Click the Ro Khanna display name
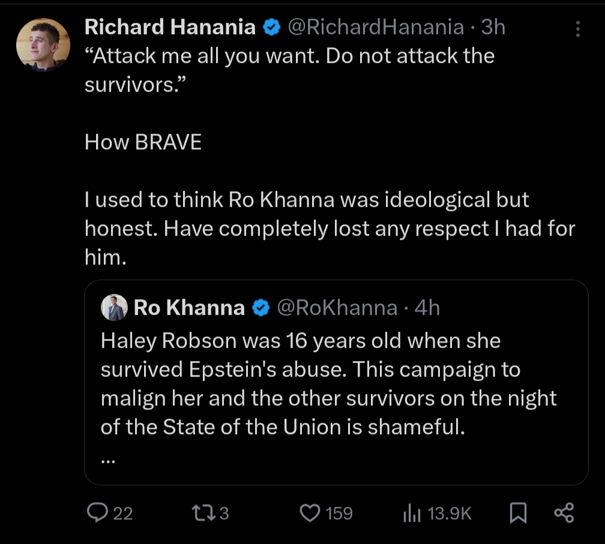The height and width of the screenshot is (544, 605). 189,308
